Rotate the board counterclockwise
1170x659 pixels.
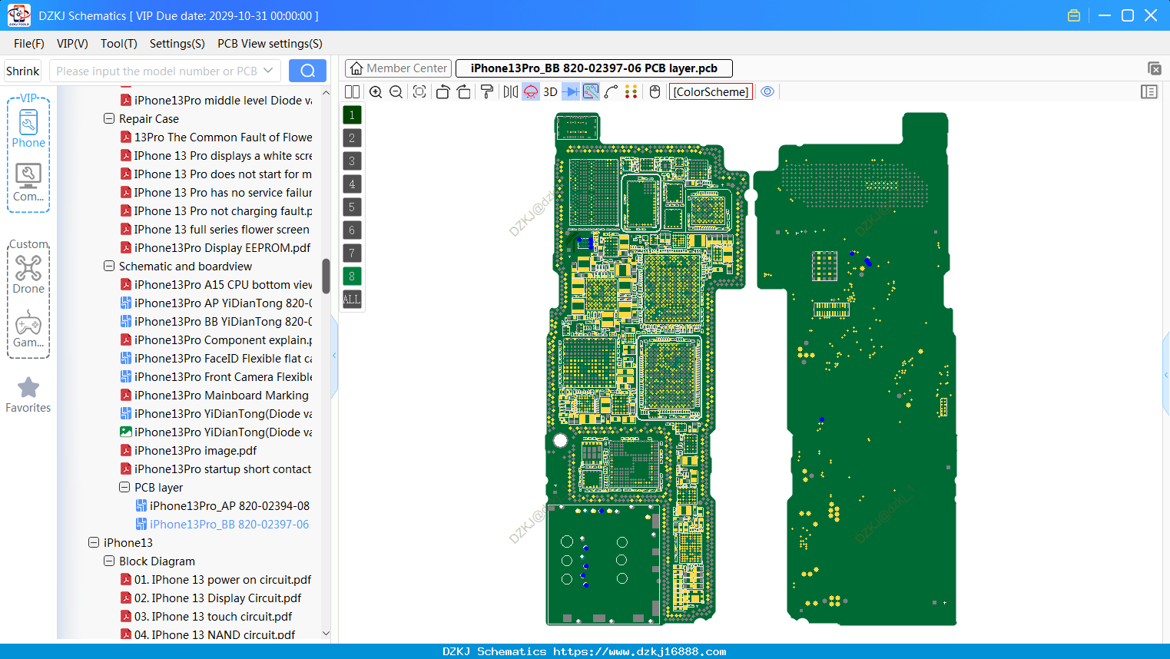click(442, 92)
